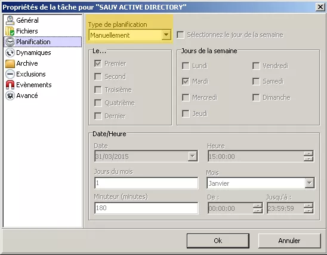Click the Jours du mois input

[x=146, y=183]
